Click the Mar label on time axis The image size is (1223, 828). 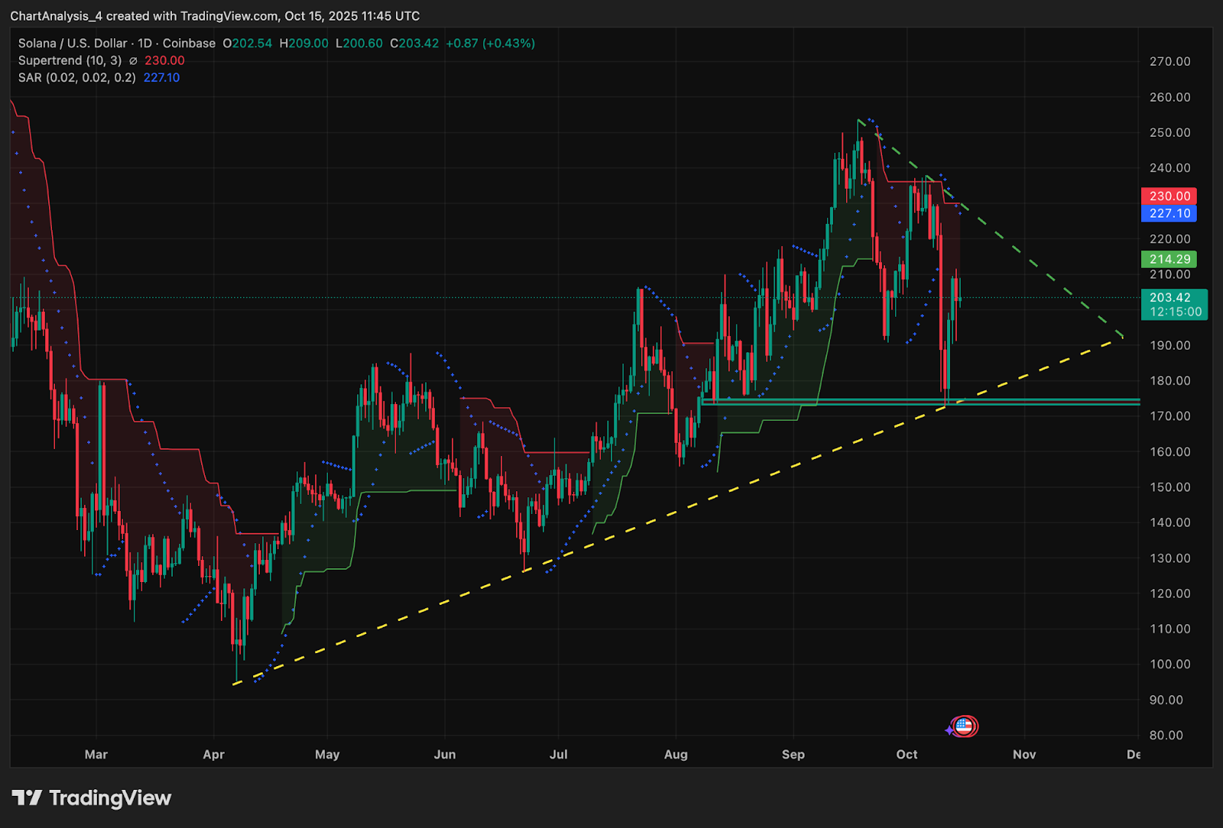(x=96, y=755)
